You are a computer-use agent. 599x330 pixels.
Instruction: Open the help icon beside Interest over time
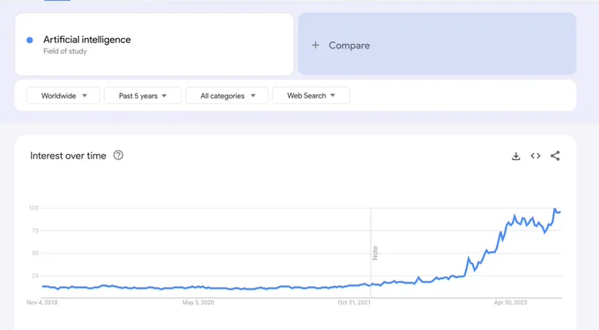(x=118, y=155)
